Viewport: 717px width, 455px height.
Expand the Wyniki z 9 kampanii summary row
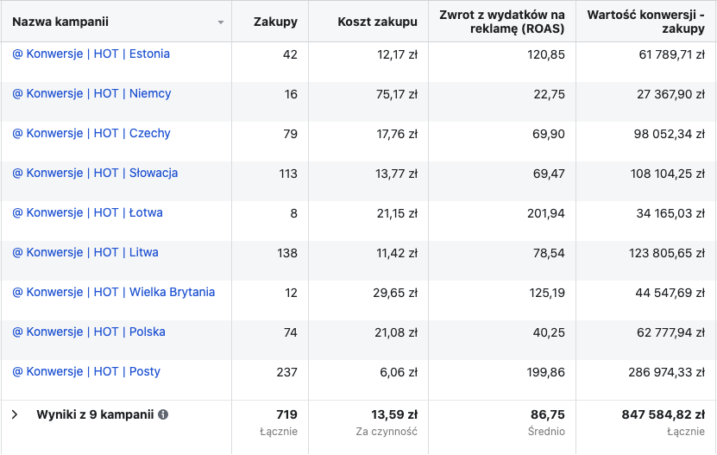(15, 414)
